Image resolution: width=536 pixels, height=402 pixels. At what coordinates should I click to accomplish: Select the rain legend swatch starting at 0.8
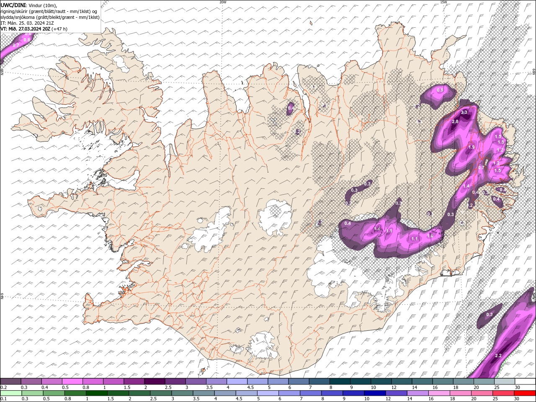[x=75, y=393]
